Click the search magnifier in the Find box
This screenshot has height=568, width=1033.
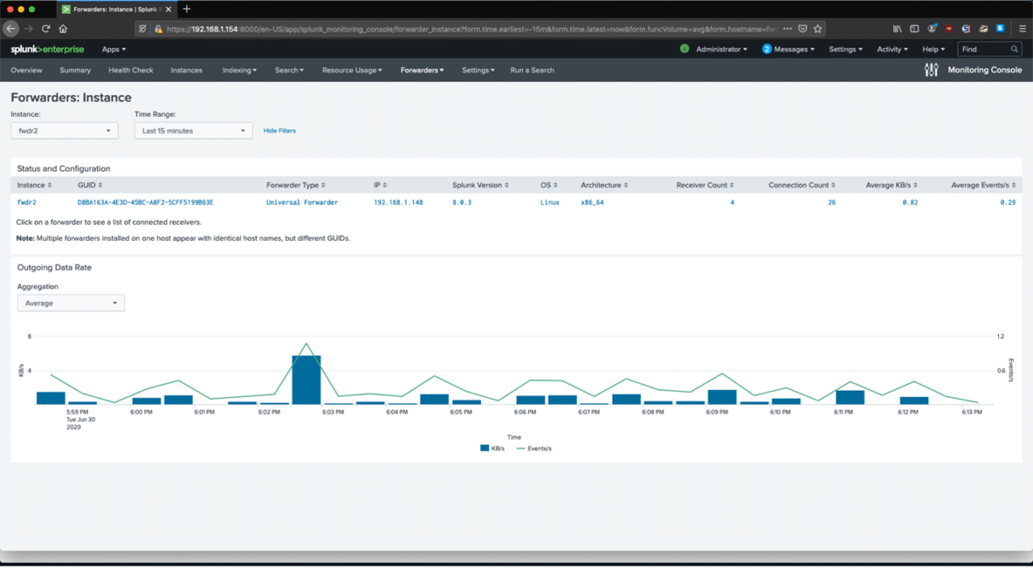(x=1014, y=49)
